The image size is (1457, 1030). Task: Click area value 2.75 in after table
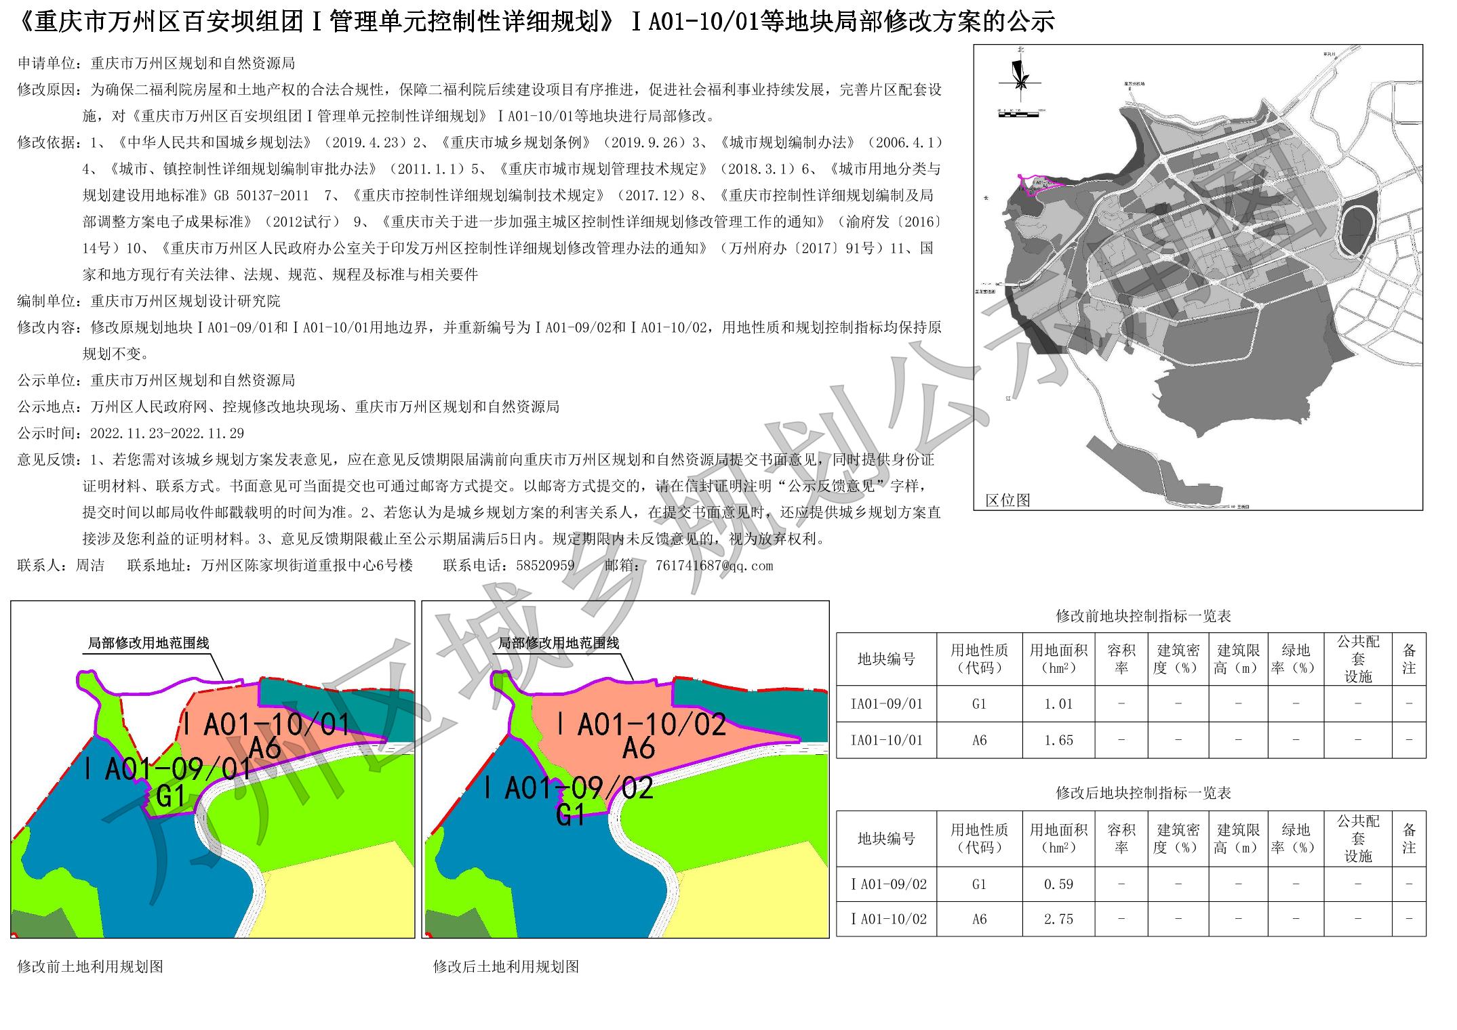[1058, 919]
